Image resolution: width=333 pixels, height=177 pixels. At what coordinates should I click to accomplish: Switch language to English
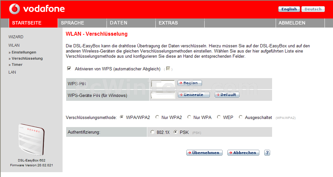[289, 9]
